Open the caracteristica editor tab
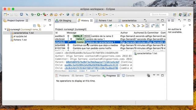Viewport: 196px width, 110px height. point(129,20)
